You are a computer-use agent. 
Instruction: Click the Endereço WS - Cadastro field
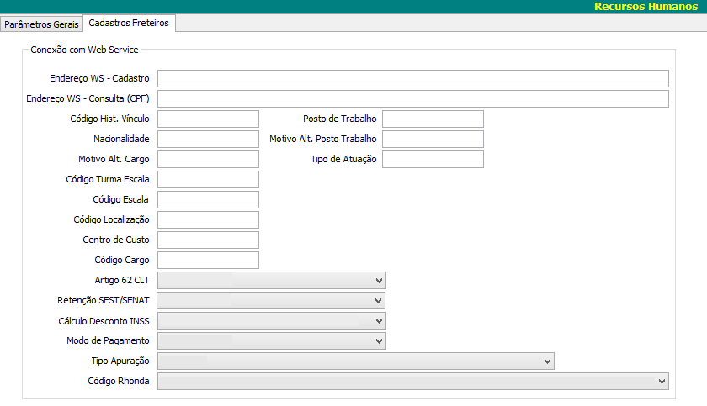click(413, 78)
